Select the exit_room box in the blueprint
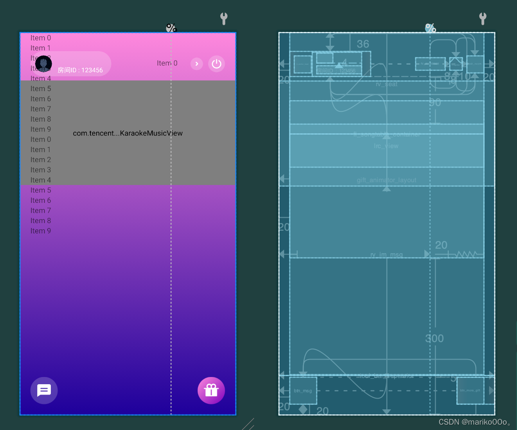The width and height of the screenshot is (517, 430). click(x=475, y=64)
